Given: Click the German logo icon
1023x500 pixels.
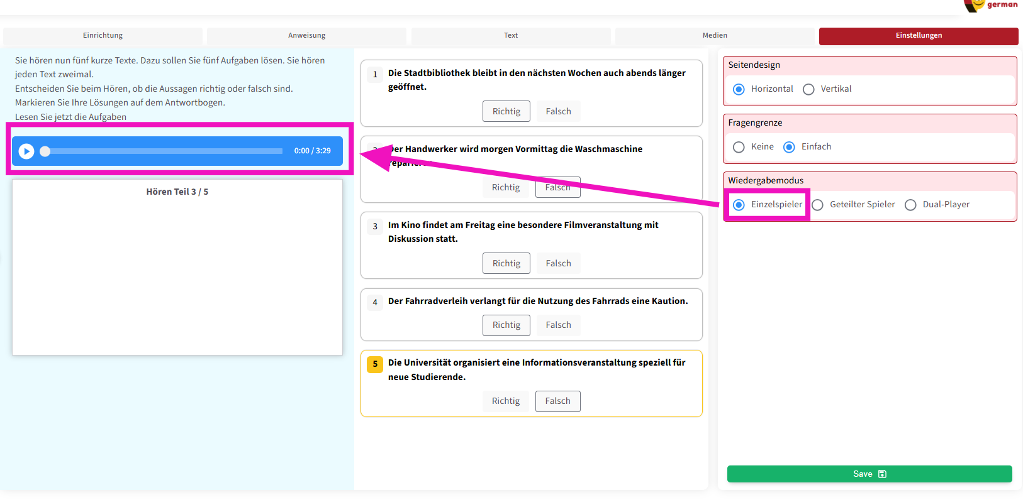Looking at the screenshot, I should (991, 5).
